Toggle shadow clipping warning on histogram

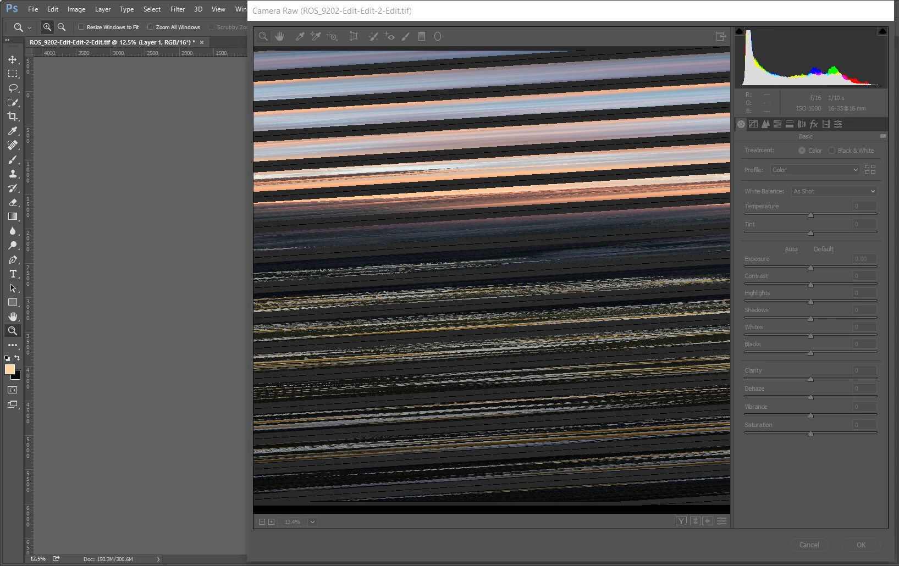point(740,32)
